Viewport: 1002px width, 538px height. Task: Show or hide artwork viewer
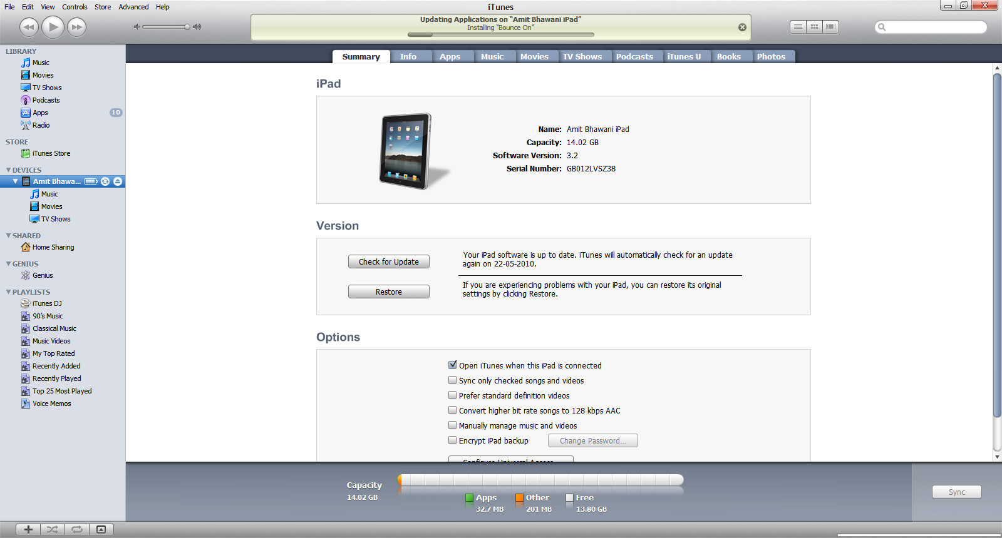pos(101,529)
